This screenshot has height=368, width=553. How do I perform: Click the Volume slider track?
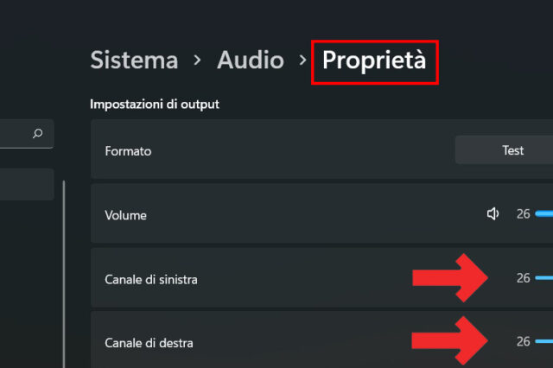click(544, 214)
